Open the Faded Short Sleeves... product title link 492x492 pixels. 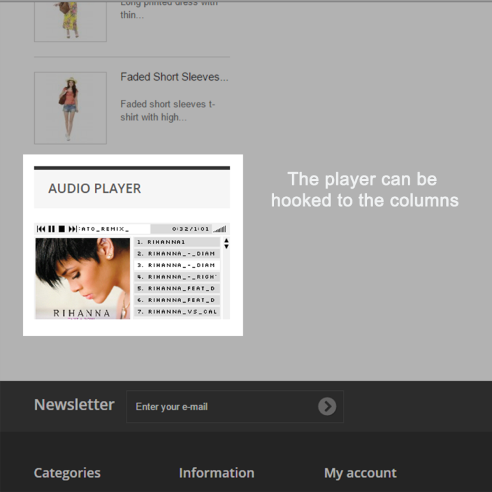tap(174, 77)
